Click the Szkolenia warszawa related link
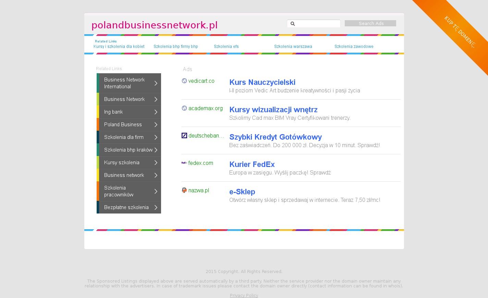Screen dimensions: 488x298 coord(293,47)
